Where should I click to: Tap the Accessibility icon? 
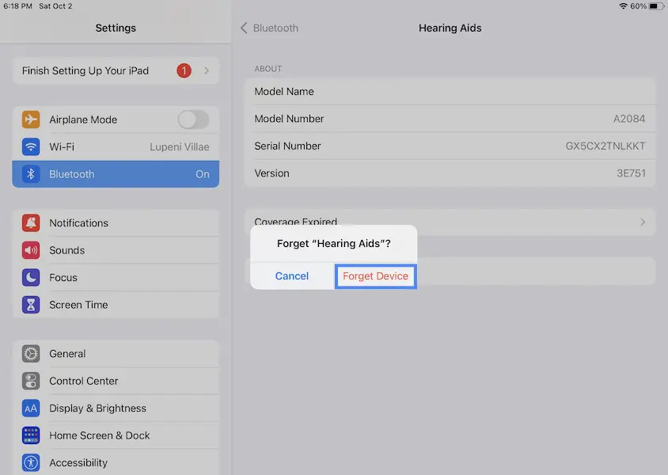pyautogui.click(x=31, y=462)
